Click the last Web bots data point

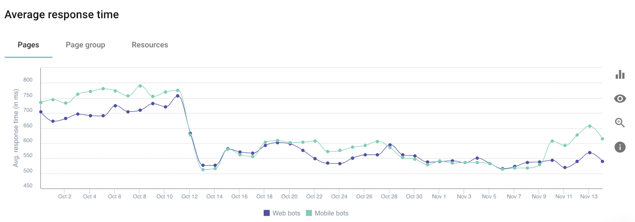602,161
